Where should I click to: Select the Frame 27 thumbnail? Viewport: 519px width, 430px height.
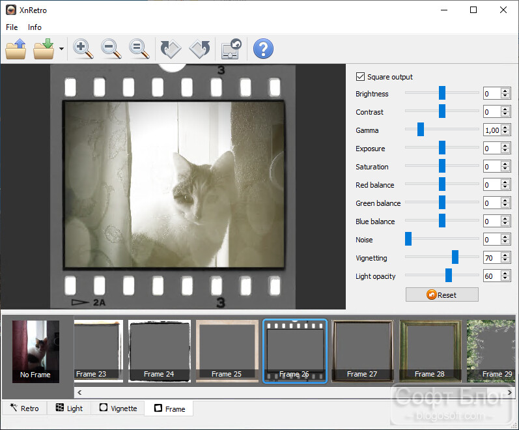point(363,351)
